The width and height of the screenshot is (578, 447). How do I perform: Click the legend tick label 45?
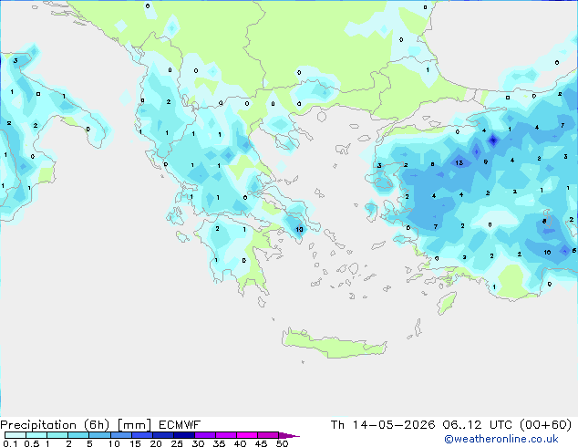click(x=261, y=443)
